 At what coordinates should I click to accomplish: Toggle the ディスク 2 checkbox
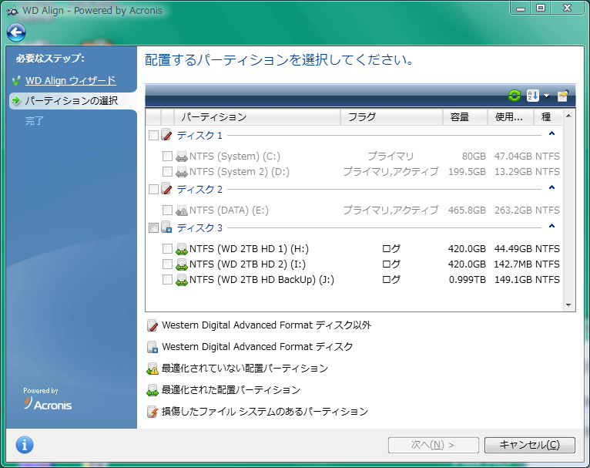click(153, 189)
